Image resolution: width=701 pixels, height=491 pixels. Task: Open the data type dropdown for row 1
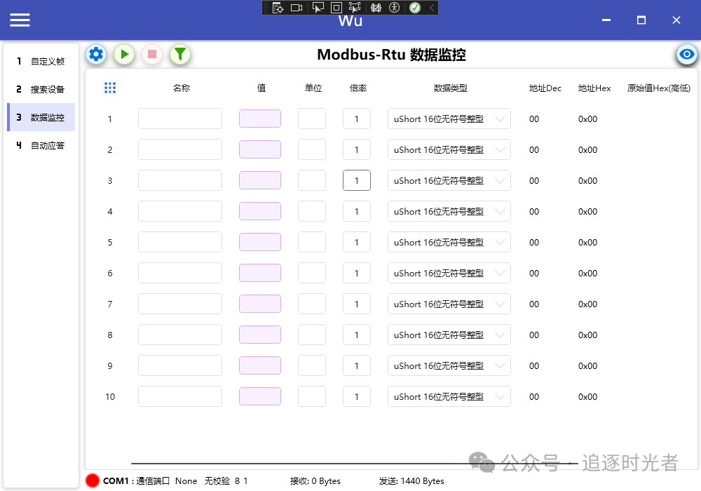[449, 119]
